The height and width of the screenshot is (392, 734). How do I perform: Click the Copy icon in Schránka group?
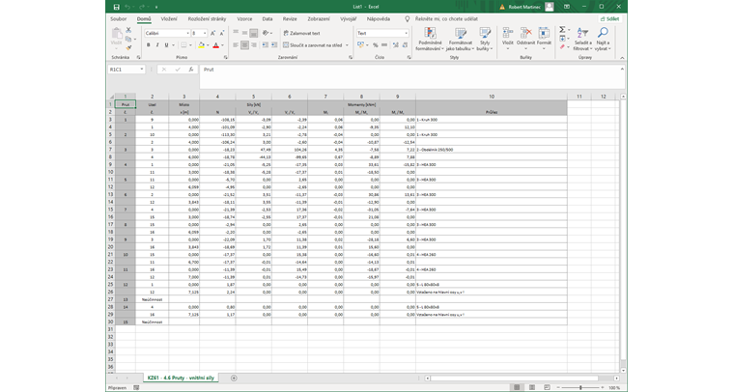[128, 39]
